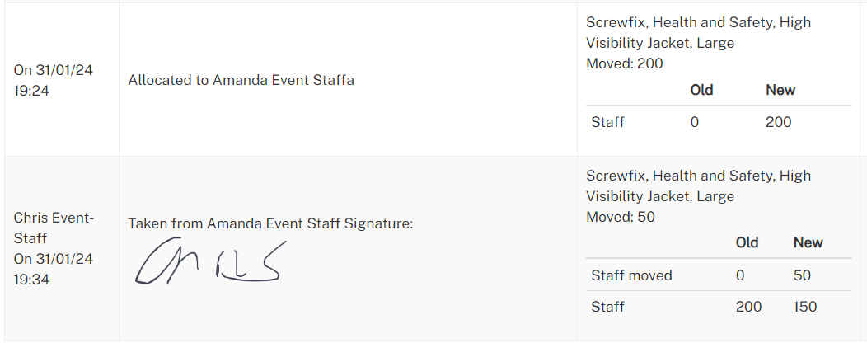This screenshot has width=867, height=343.
Task: Click the 'Moved: 50' text
Action: point(621,217)
